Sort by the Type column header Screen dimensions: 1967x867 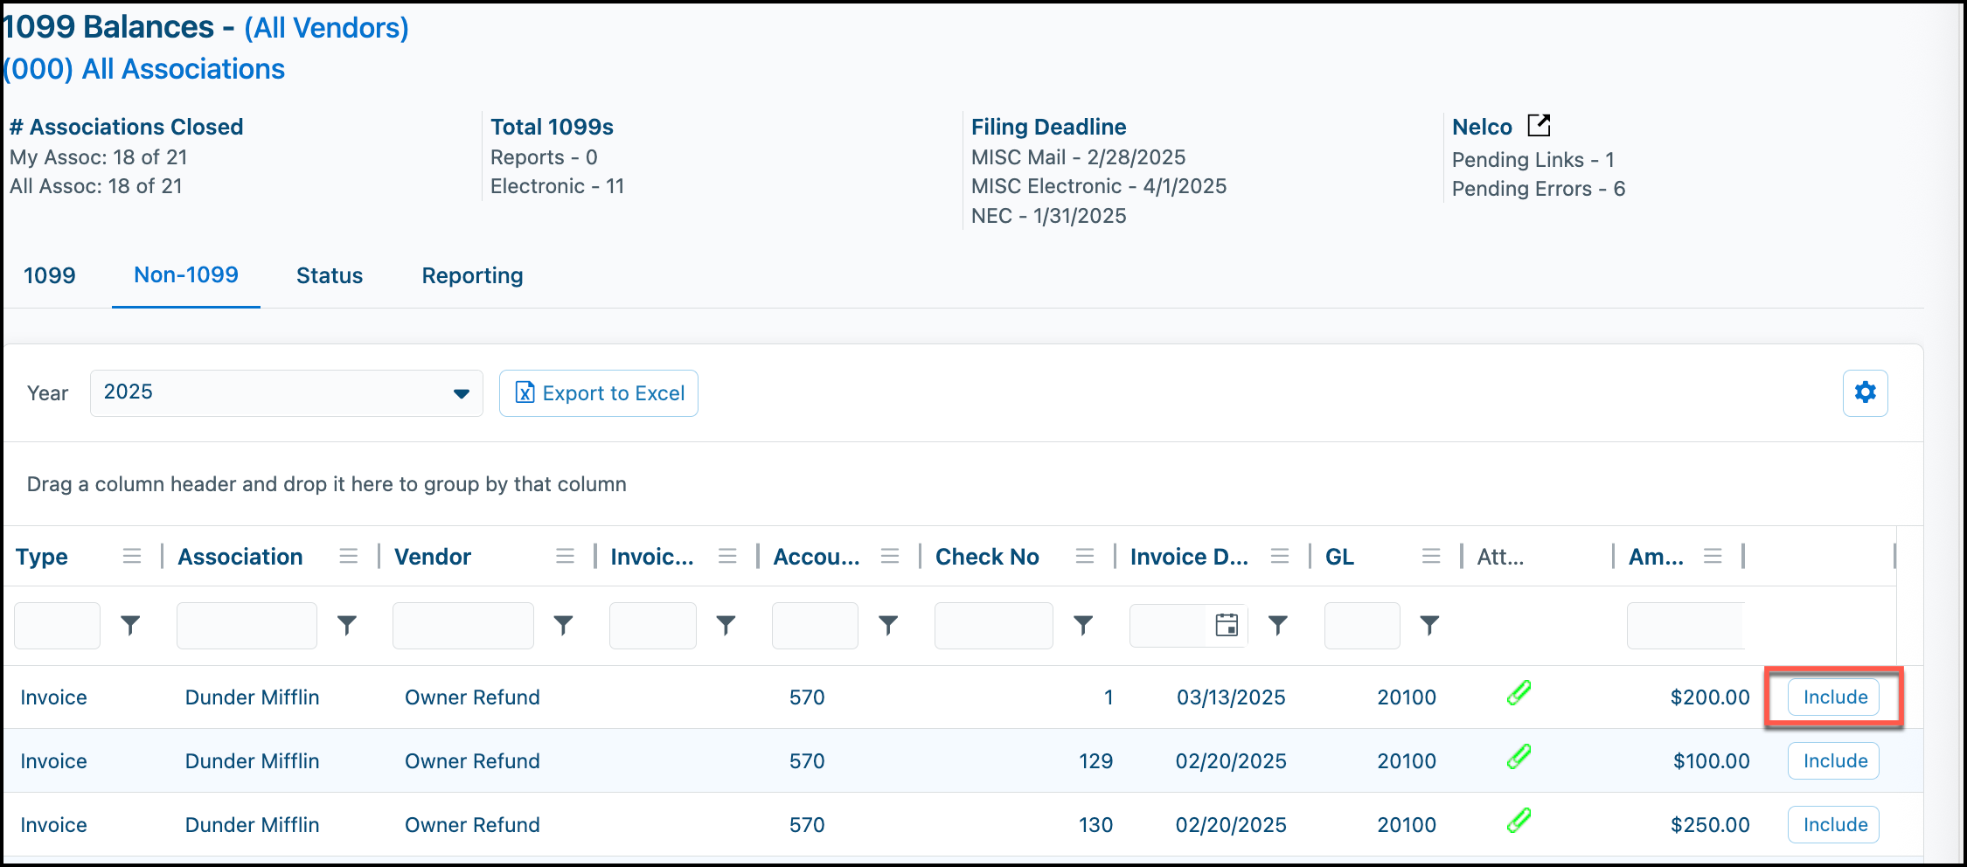[x=42, y=557]
